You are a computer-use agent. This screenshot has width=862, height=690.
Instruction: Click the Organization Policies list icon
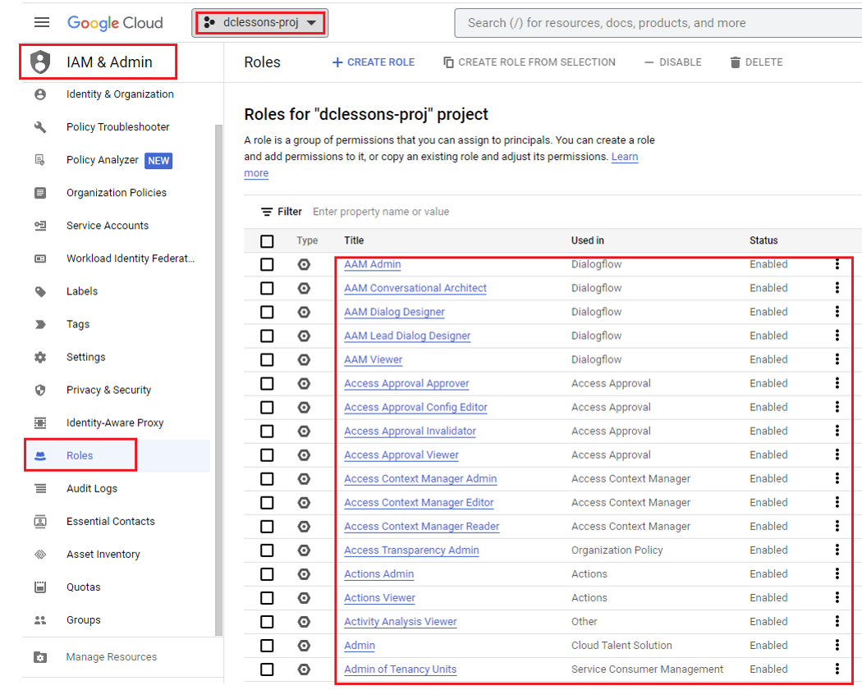point(40,193)
